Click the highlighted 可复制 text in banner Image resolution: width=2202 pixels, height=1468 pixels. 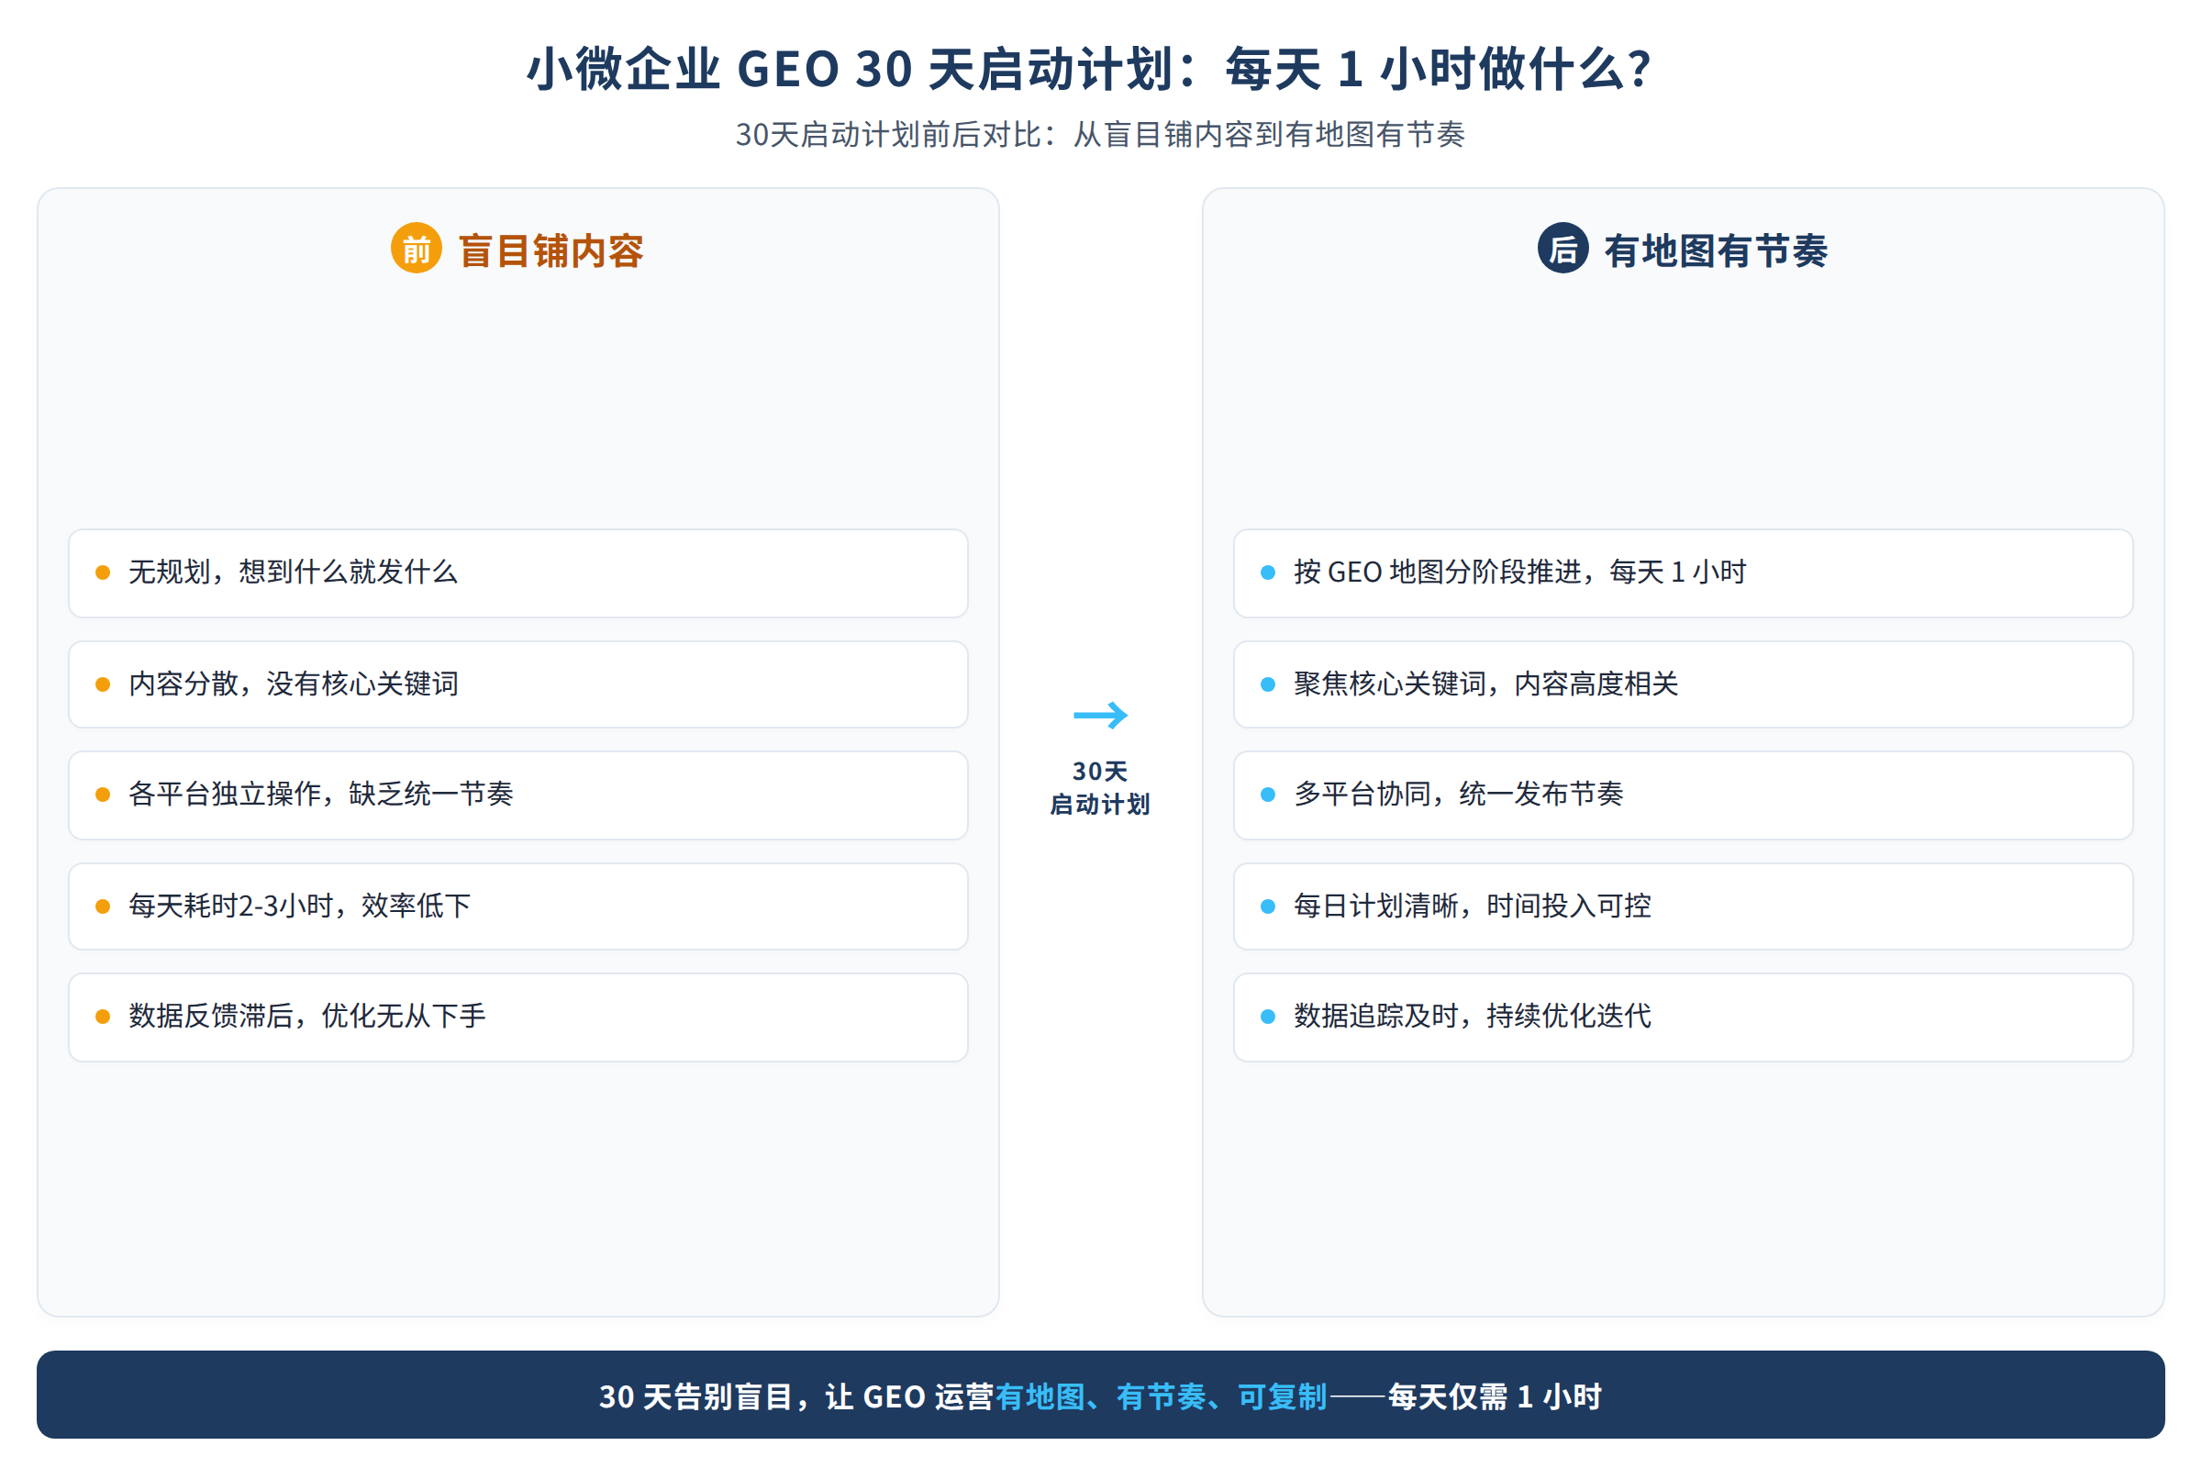pyautogui.click(x=1282, y=1396)
